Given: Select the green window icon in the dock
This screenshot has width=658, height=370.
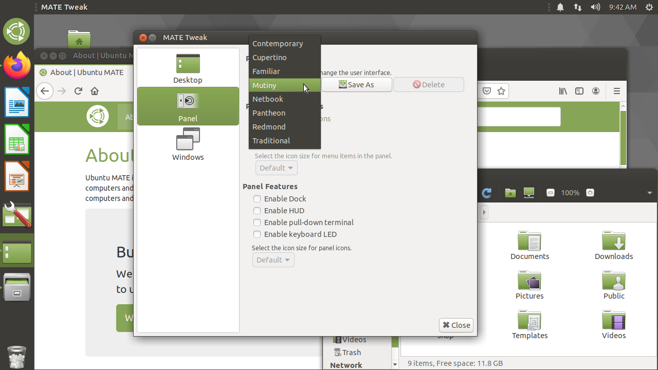Looking at the screenshot, I should pyautogui.click(x=17, y=252).
